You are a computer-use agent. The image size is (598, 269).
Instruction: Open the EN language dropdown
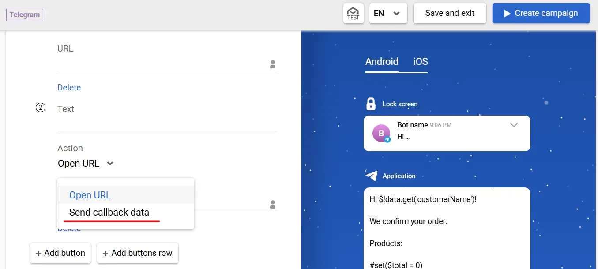pos(387,13)
